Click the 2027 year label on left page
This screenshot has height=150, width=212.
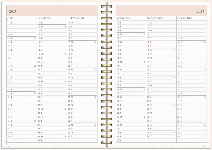(13, 11)
